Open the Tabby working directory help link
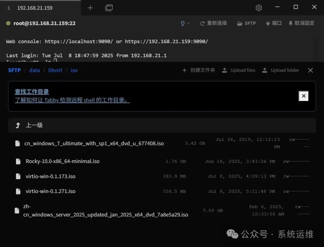The image size is (324, 247). pyautogui.click(x=72, y=100)
